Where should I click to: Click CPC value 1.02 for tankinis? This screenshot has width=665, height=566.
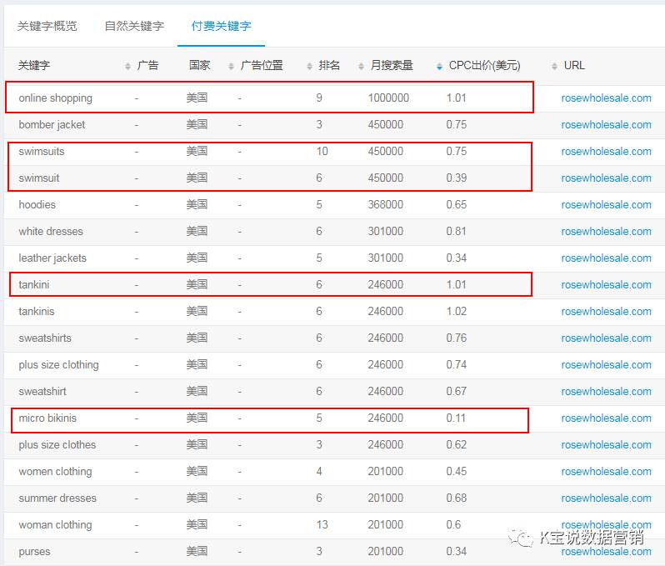pyautogui.click(x=457, y=312)
